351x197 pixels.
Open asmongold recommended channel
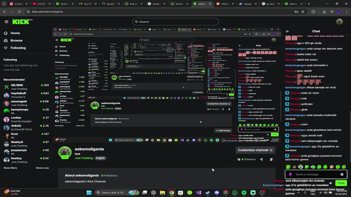click(x=26, y=103)
